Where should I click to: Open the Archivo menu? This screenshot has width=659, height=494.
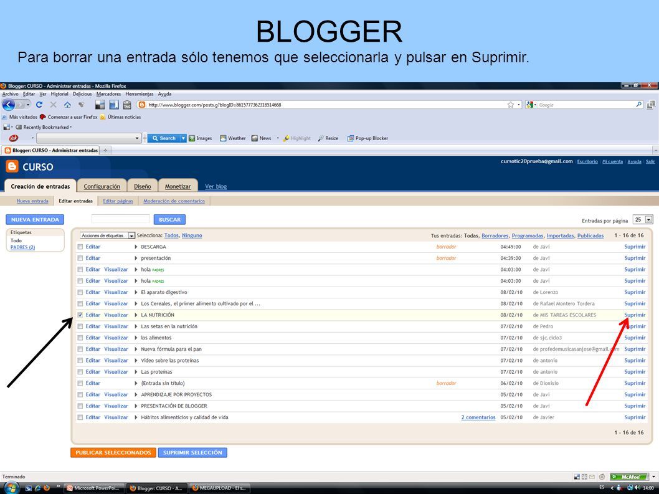[x=10, y=94]
